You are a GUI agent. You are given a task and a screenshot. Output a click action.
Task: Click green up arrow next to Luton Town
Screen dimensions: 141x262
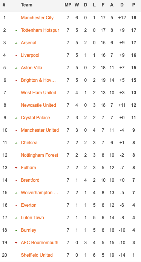pos(16,218)
